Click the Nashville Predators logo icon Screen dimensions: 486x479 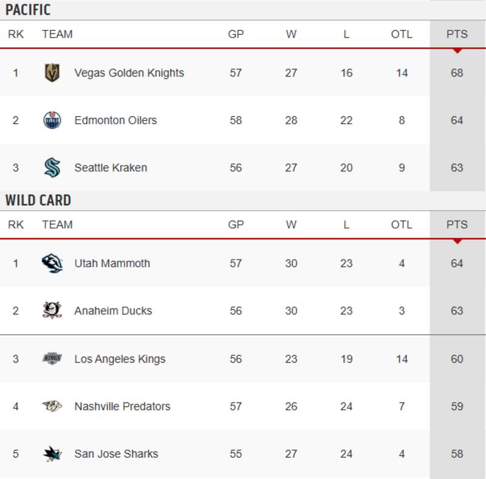pos(52,406)
